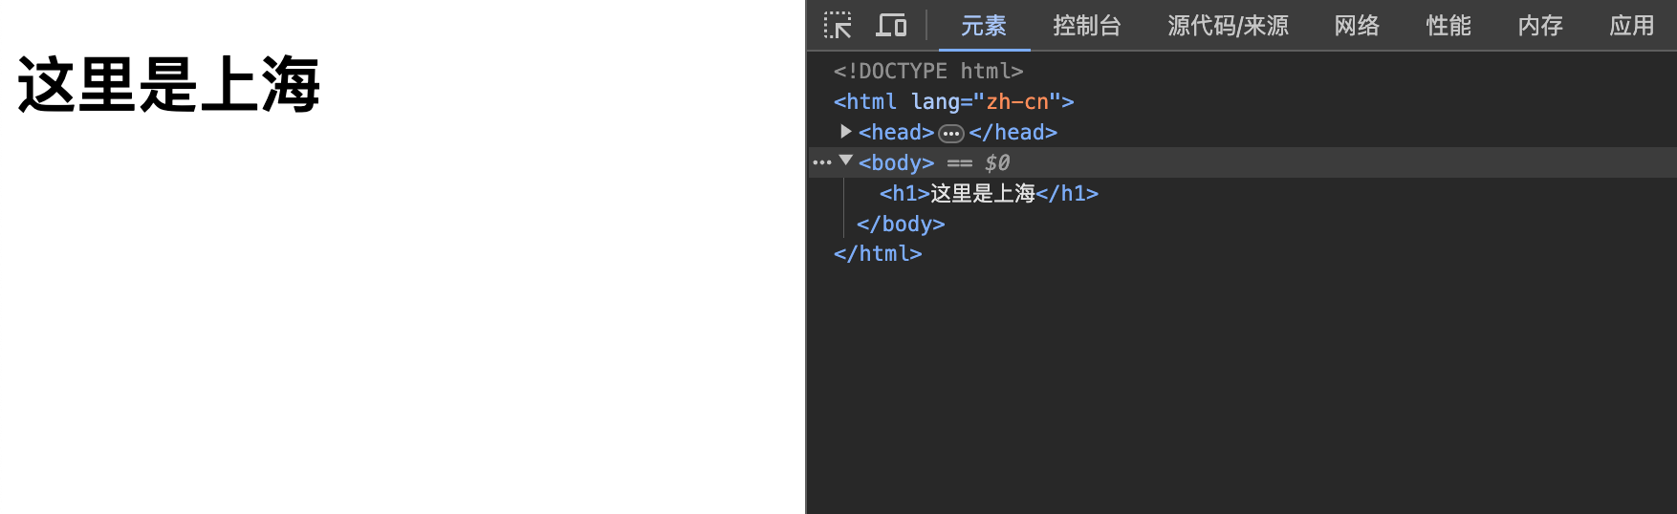The image size is (1677, 514).
Task: Activate the inspect element picker icon
Action: tap(838, 26)
